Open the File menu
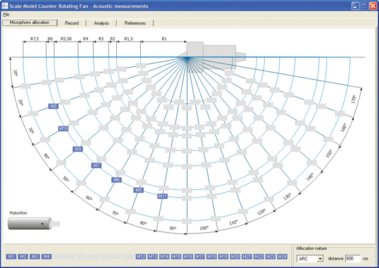The height and width of the screenshot is (268, 379). coord(6,14)
